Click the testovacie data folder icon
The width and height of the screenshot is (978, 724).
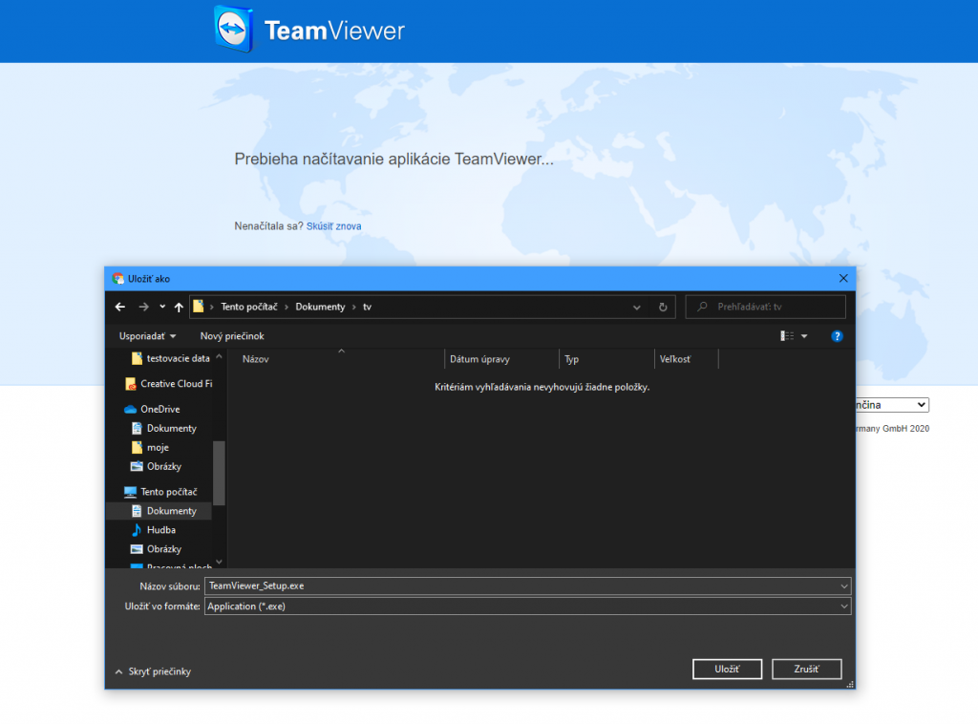pos(137,358)
